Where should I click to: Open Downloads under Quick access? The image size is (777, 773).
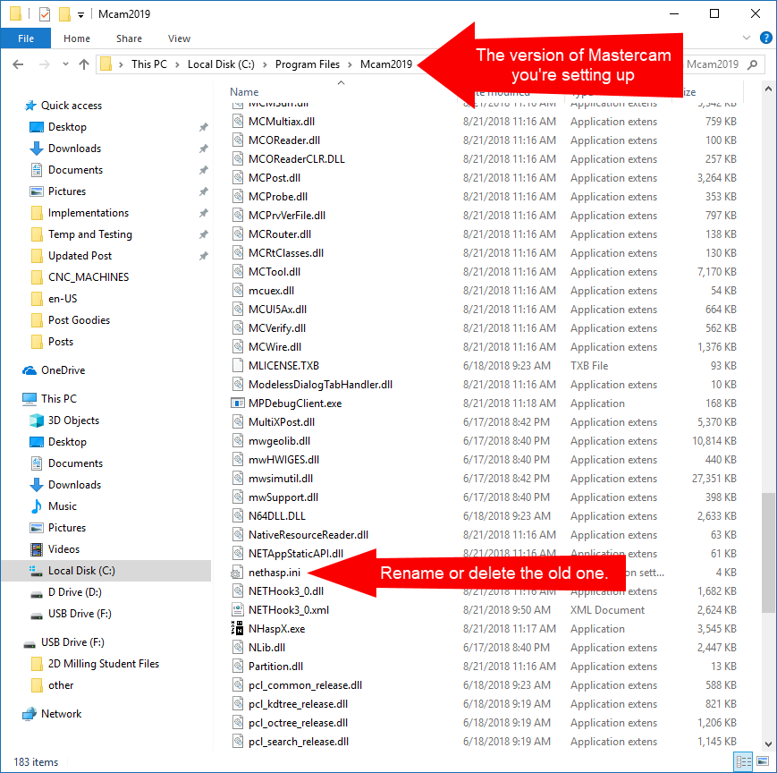[74, 149]
